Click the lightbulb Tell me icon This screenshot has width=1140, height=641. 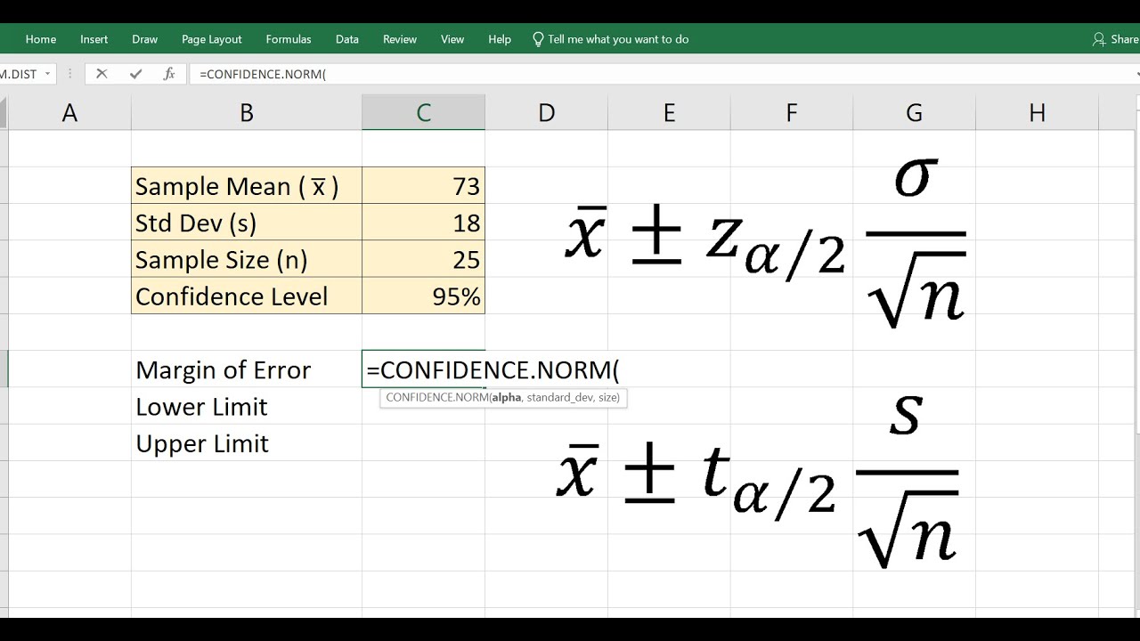(x=538, y=39)
